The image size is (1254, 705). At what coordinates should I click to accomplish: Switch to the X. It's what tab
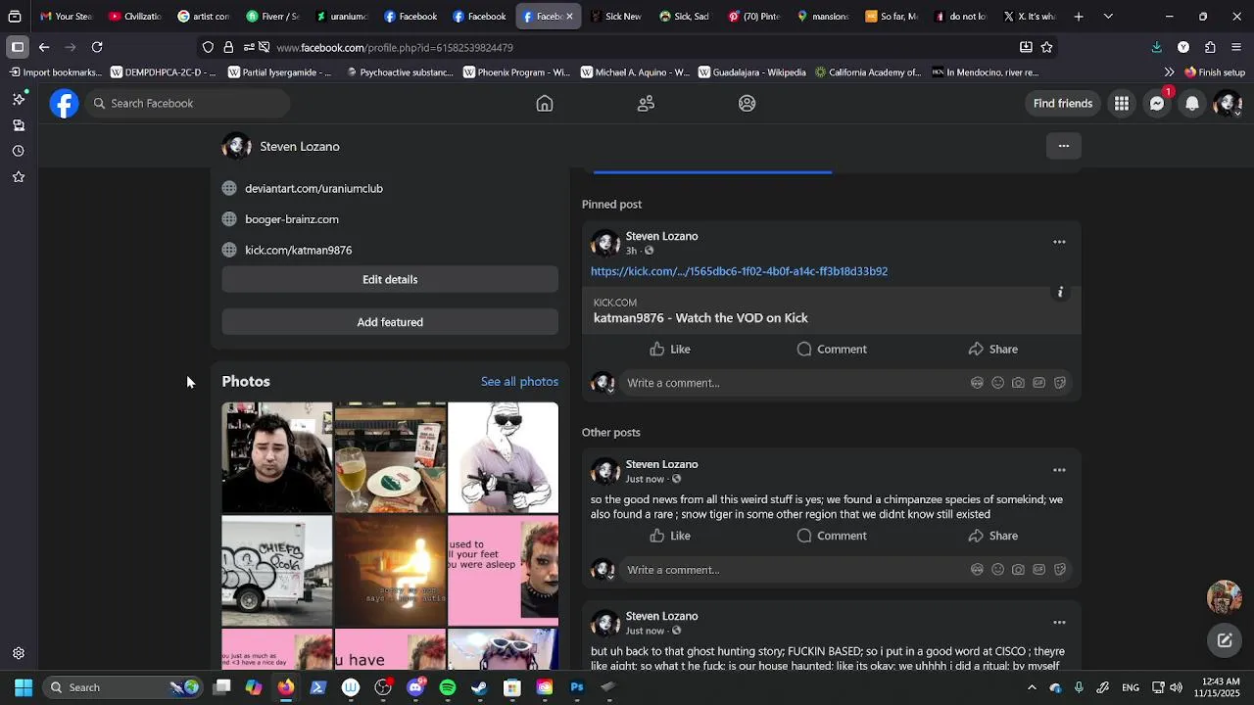pyautogui.click(x=1030, y=17)
